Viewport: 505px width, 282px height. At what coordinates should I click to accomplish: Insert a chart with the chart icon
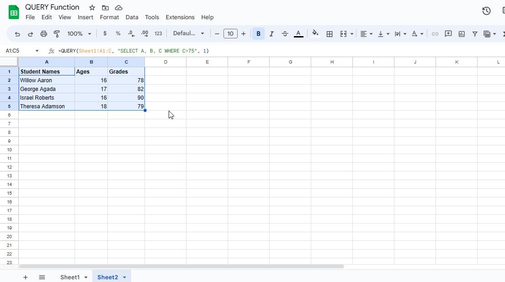462,33
